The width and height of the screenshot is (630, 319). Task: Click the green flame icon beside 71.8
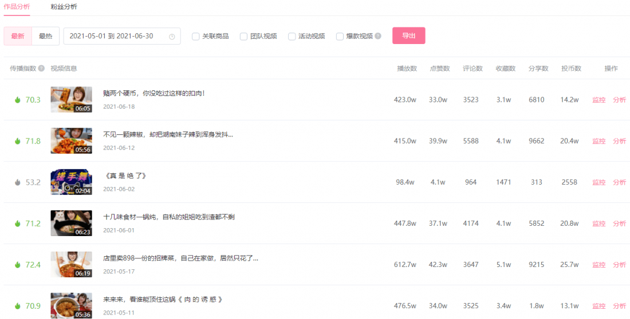pos(18,141)
